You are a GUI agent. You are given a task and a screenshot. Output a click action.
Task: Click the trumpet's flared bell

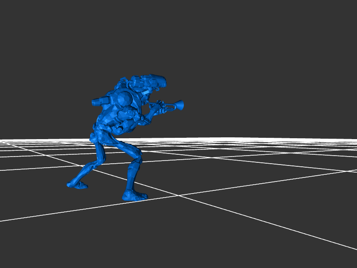coord(179,105)
